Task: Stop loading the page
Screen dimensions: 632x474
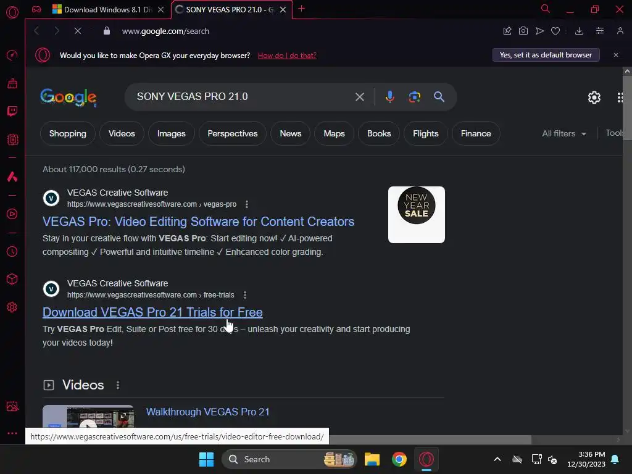Action: pos(78,31)
